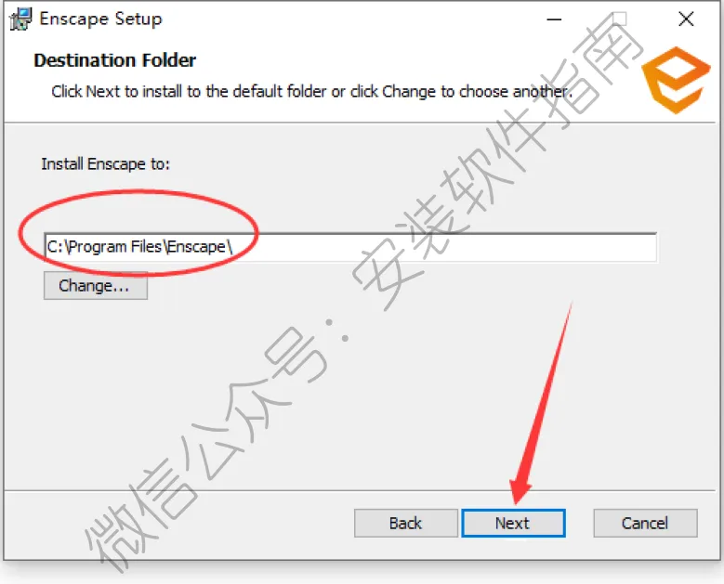Screen dimensions: 724x584
Task: Click the orange Enscape logo
Action: [x=676, y=80]
